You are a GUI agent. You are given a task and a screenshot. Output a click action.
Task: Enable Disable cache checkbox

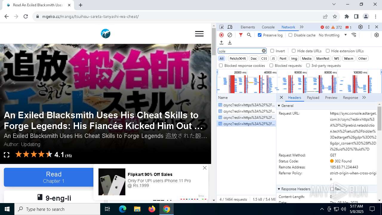tap(290, 35)
